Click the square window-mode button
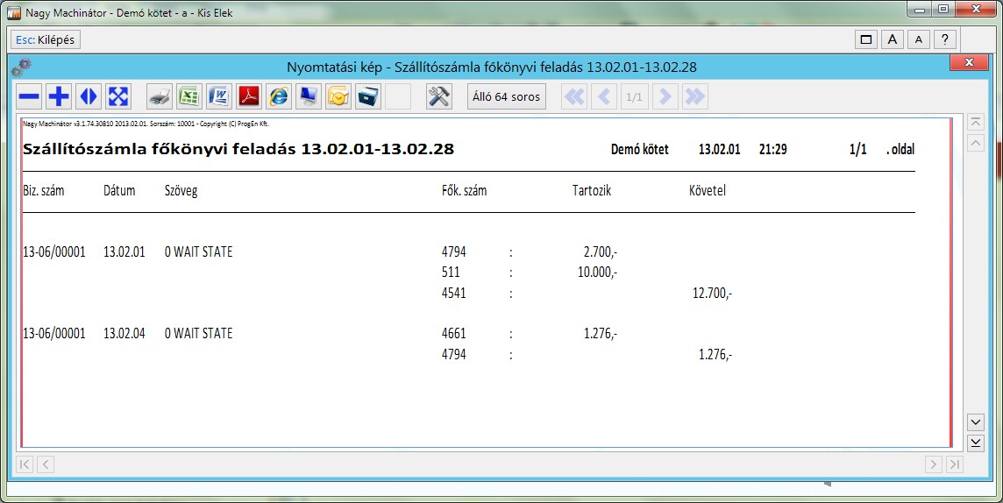1003x503 pixels. coord(867,39)
